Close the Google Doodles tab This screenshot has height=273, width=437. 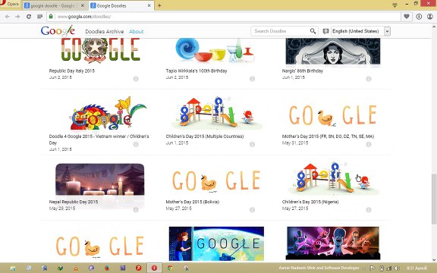149,5
